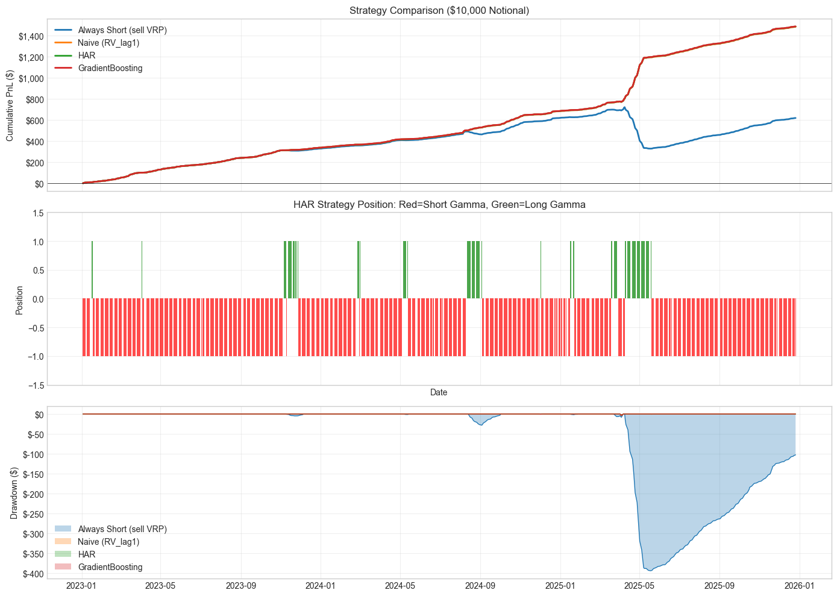Click the Position y-axis label
Screen dimensions: 837x596
[19, 299]
